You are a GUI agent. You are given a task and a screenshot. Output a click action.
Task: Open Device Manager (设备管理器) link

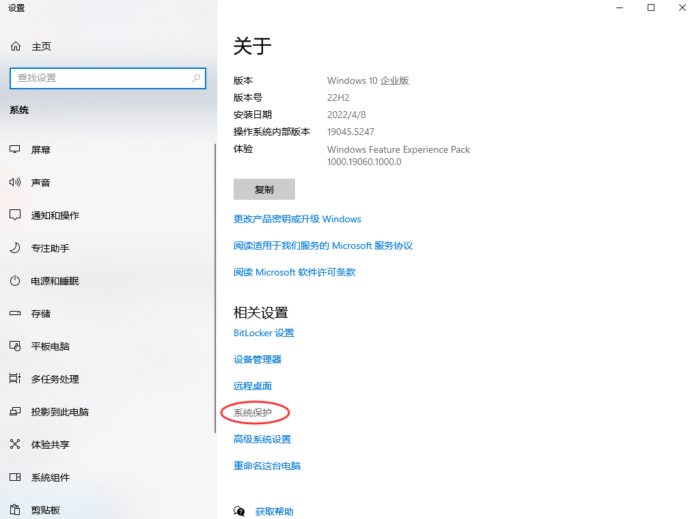coord(258,359)
